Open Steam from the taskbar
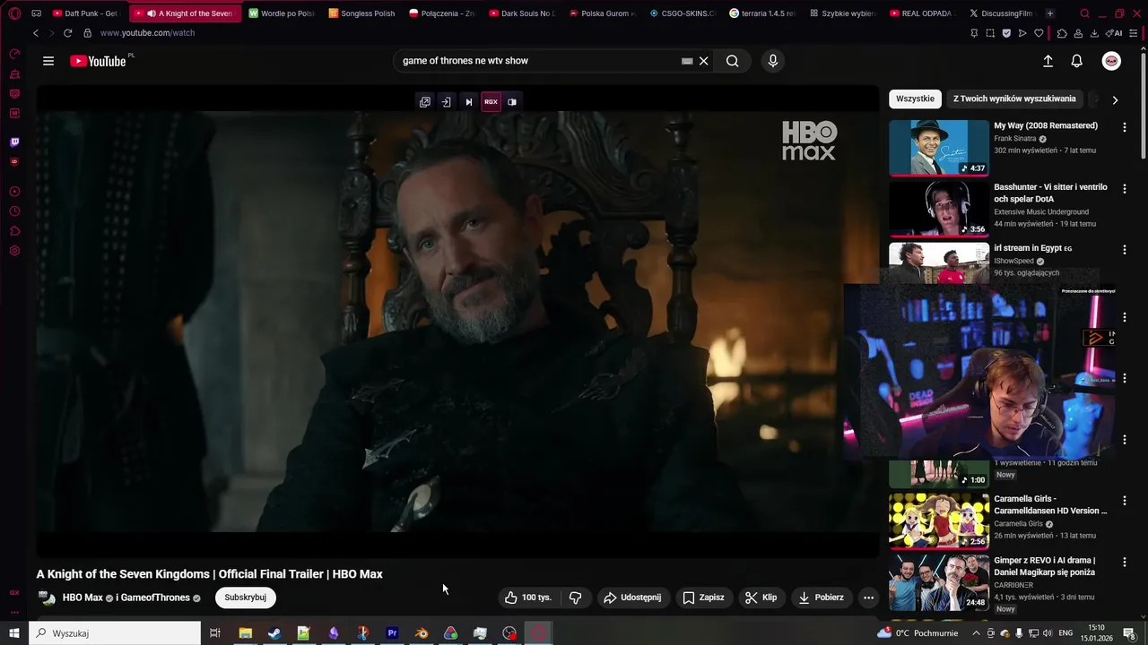This screenshot has height=645, width=1148. pos(274,633)
